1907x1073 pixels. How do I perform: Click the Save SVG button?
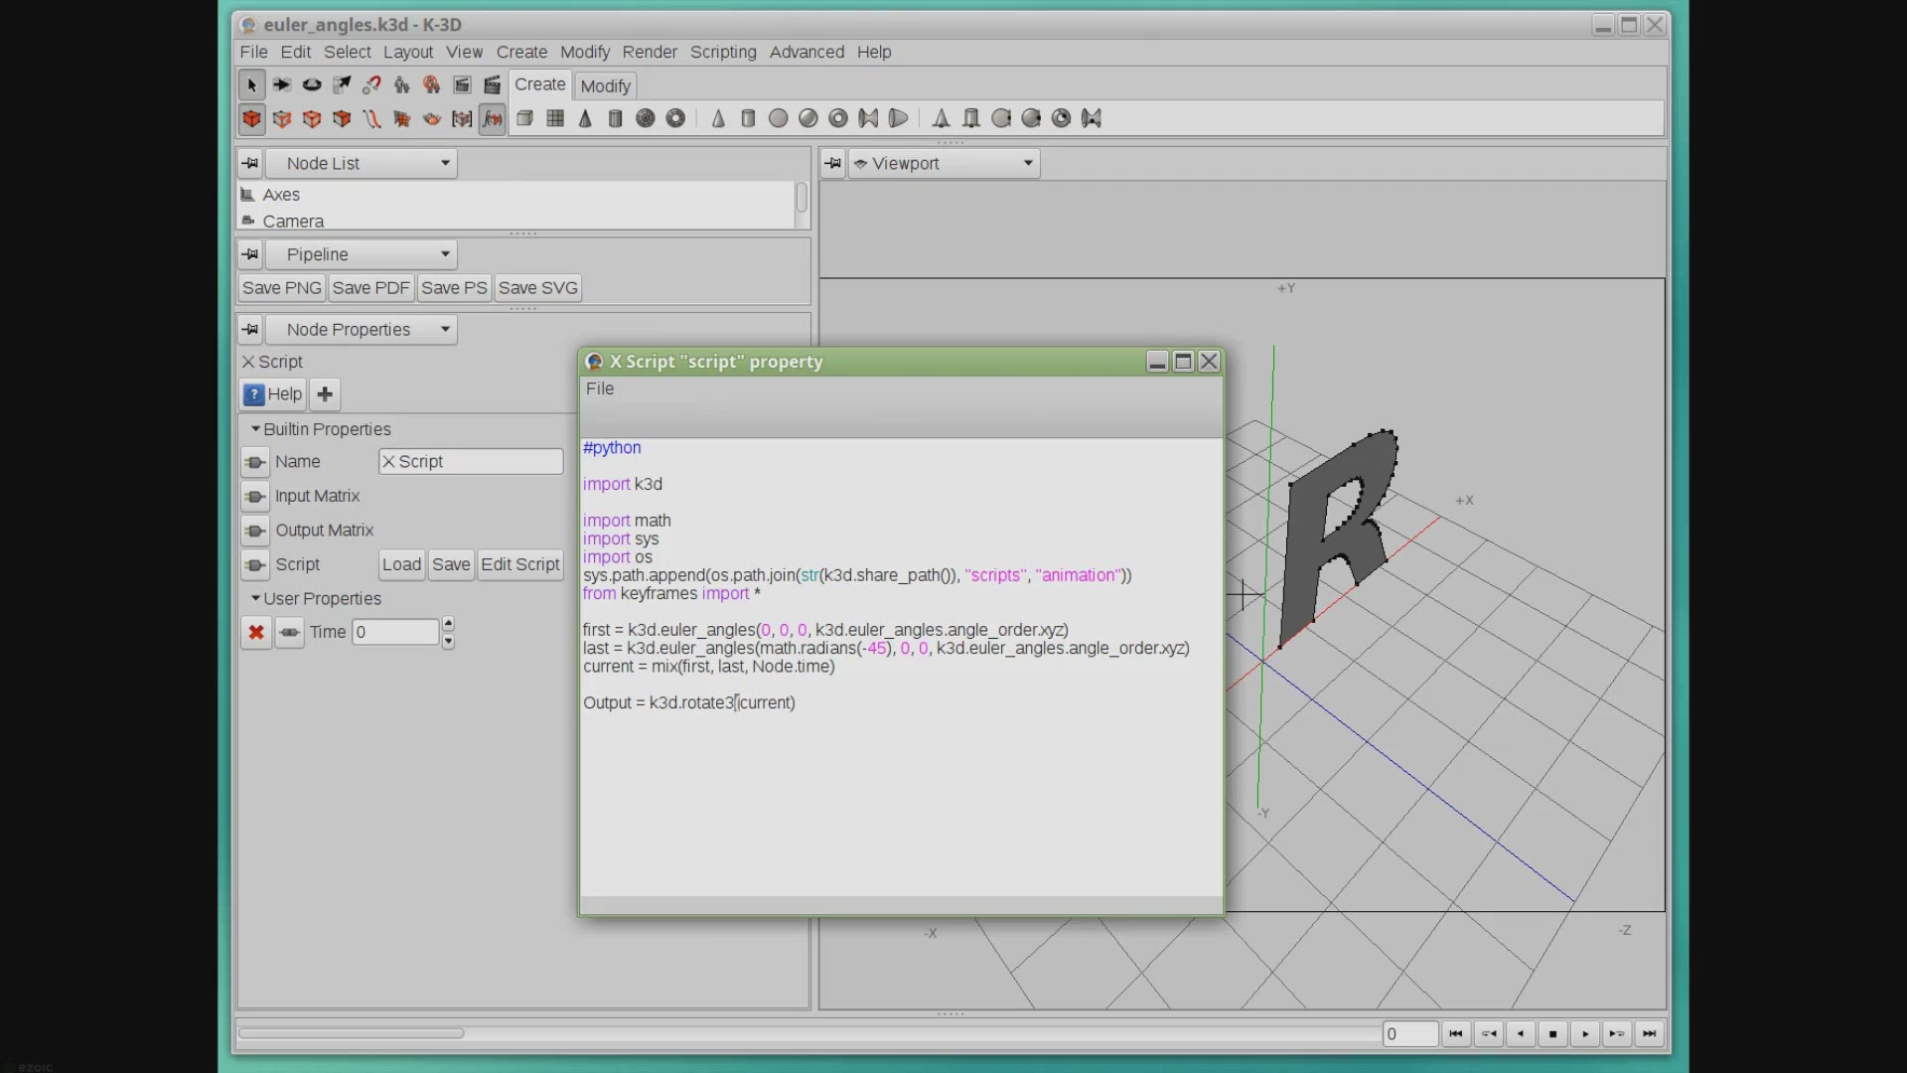click(537, 288)
